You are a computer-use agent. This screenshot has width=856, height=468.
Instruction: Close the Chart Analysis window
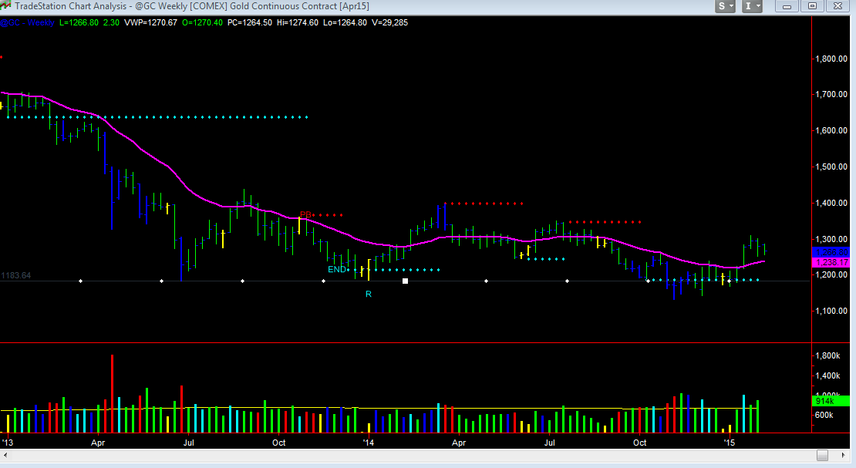tap(838, 6)
